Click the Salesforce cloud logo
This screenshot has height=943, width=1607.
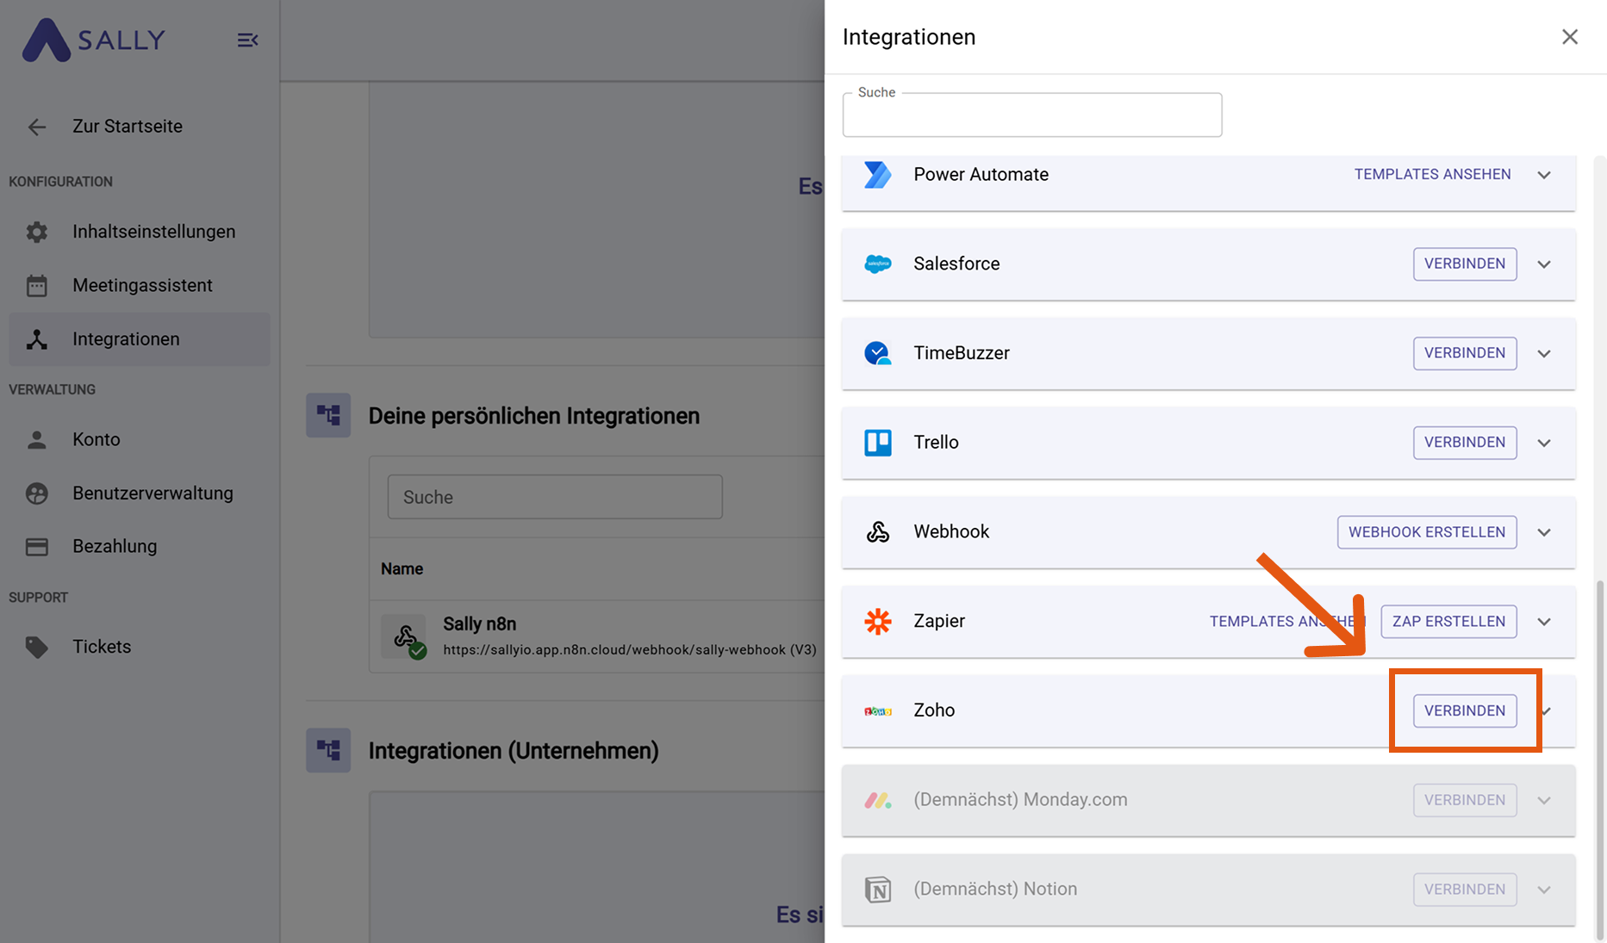pos(877,264)
